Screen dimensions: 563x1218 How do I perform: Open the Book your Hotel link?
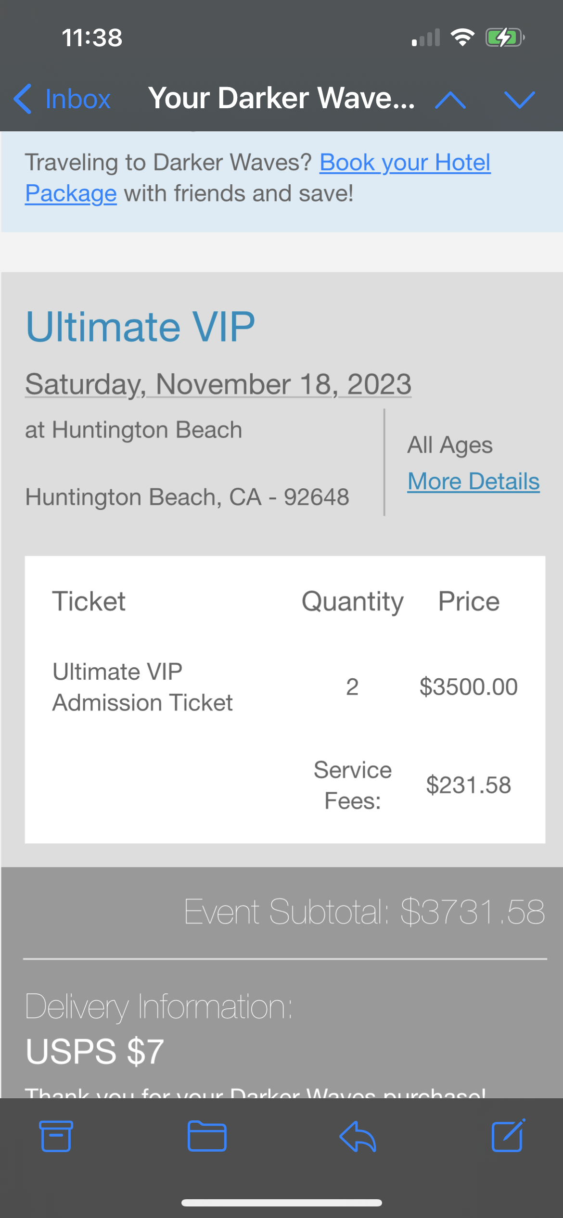[x=405, y=163]
